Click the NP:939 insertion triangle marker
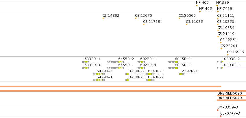Screen dimensions: 246x118 pos(217,5)
